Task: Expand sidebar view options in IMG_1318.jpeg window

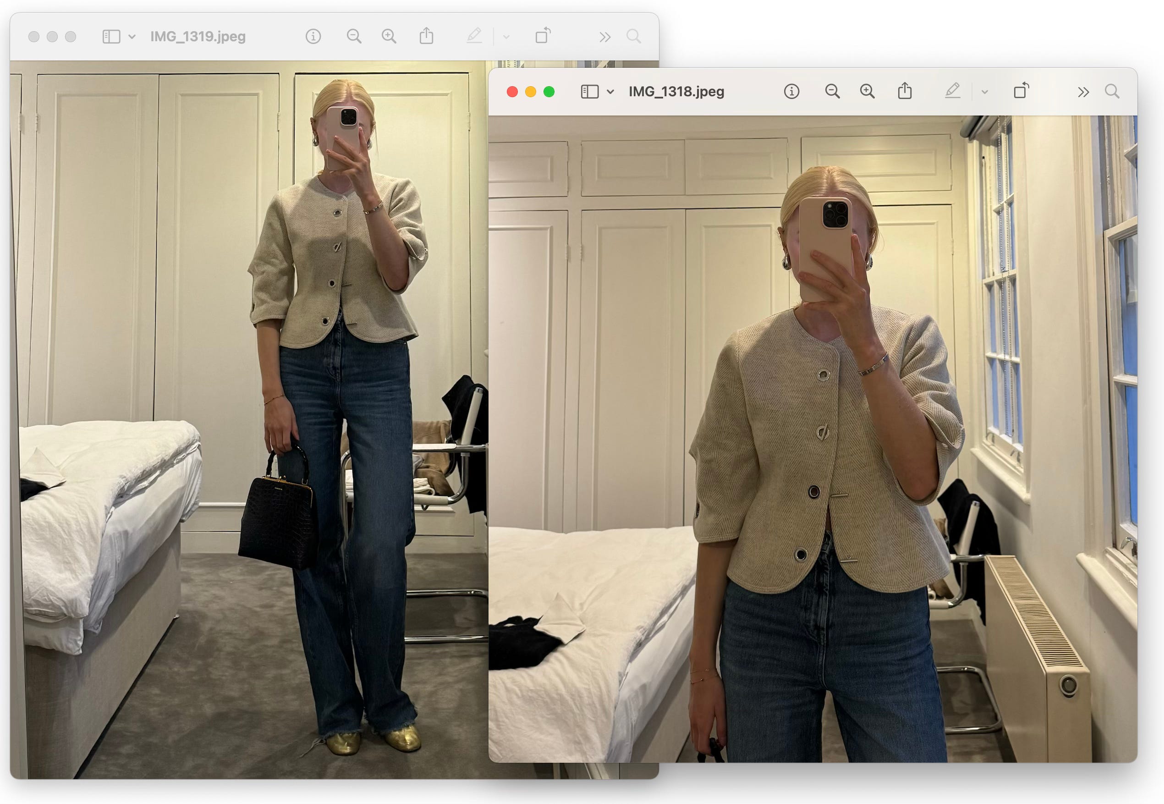Action: coord(610,92)
